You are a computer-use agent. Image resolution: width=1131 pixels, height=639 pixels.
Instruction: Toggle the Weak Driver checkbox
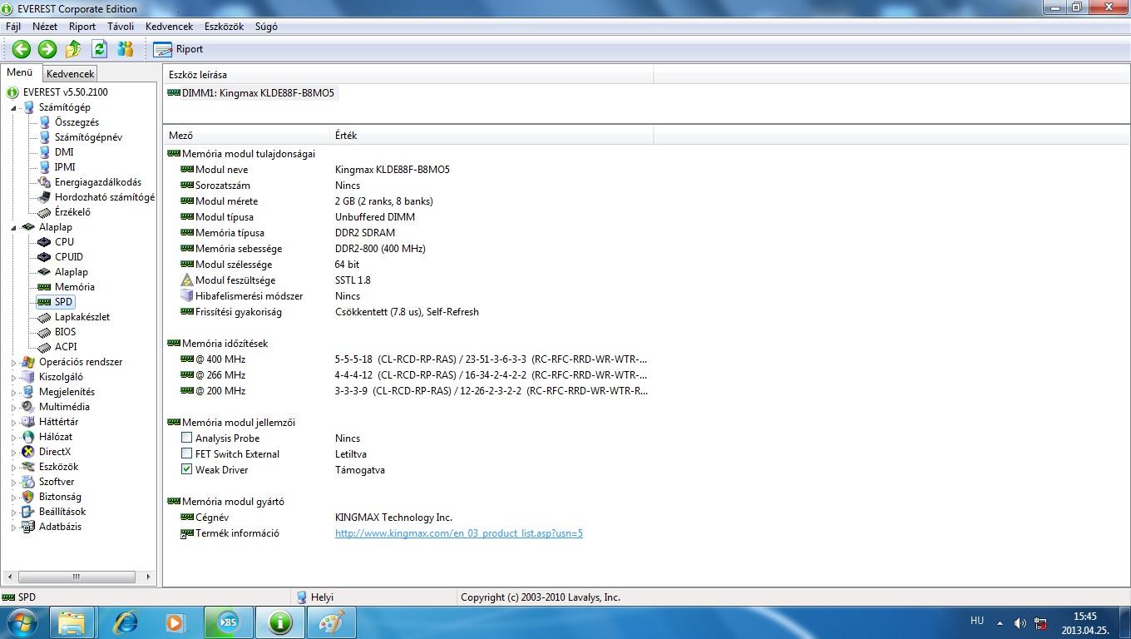click(187, 469)
